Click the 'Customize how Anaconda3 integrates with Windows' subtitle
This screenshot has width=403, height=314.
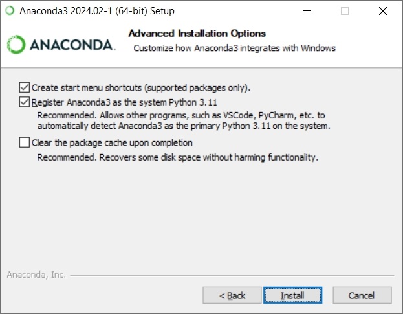234,48
